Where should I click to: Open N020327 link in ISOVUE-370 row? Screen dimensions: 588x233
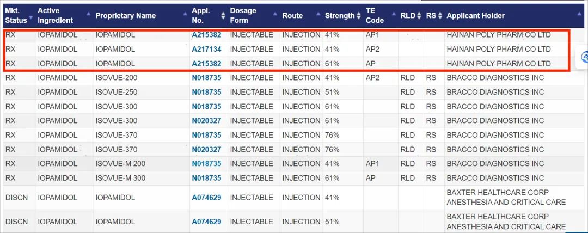[x=206, y=149]
